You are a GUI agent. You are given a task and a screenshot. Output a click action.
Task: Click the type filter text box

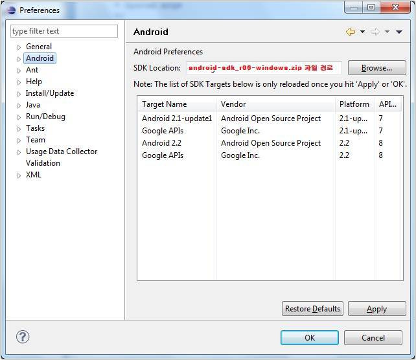(x=64, y=31)
